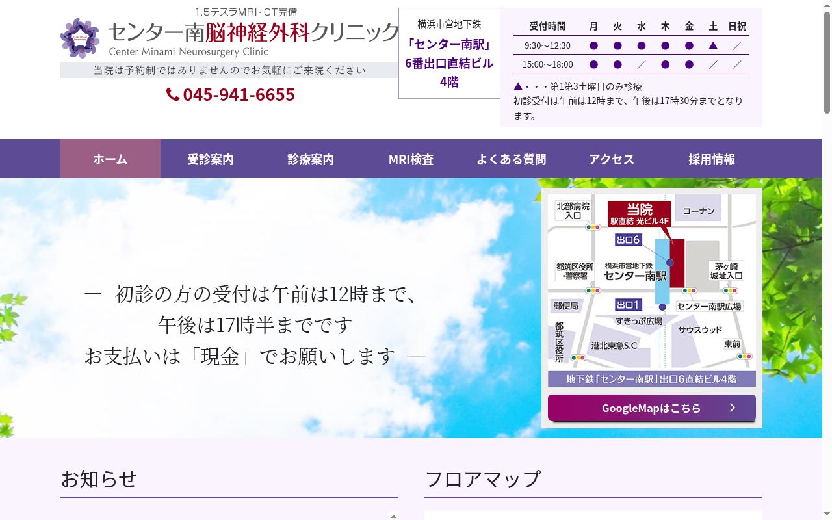Click the 初診の方の受付は午前は12時まで banner line
This screenshot has height=520, width=832.
(266, 294)
